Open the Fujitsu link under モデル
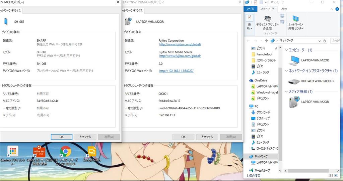Viewport: 343px width, 181px height. point(180,56)
